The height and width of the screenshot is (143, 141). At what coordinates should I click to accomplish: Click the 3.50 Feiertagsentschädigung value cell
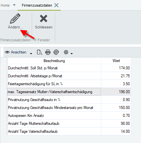coord(116,84)
